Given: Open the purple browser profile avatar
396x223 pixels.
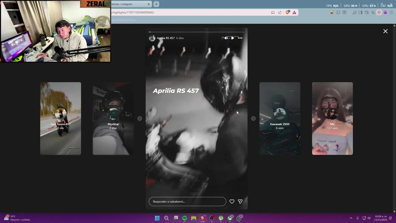Looking at the screenshot, I should click(385, 12).
